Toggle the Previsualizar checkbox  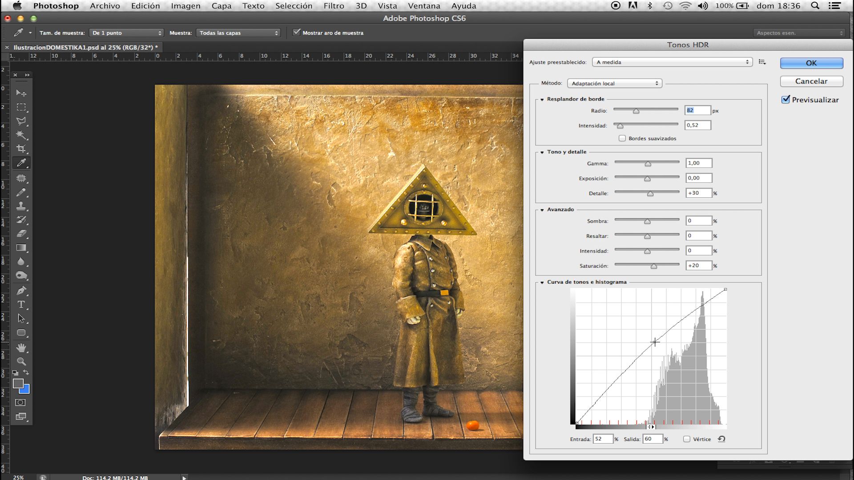786,100
